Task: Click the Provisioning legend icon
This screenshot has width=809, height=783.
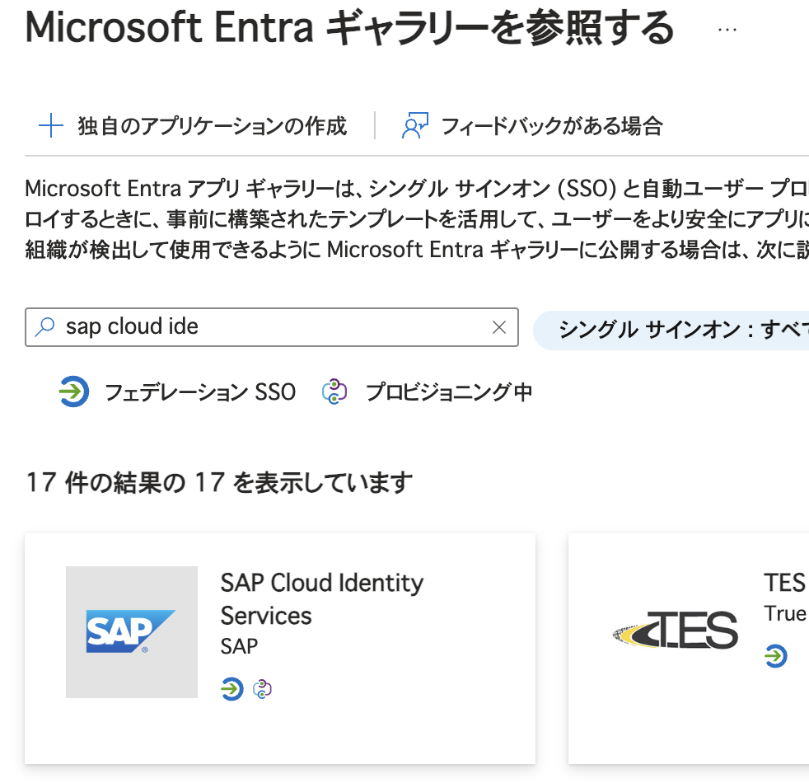Action: coord(334,391)
